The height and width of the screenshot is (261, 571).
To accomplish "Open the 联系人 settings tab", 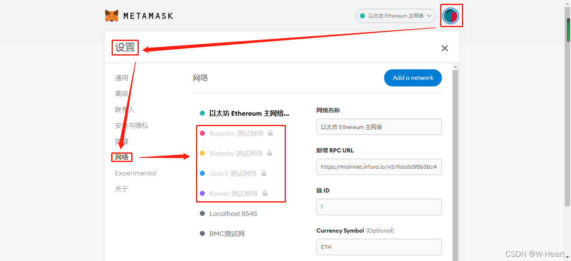I will point(125,109).
